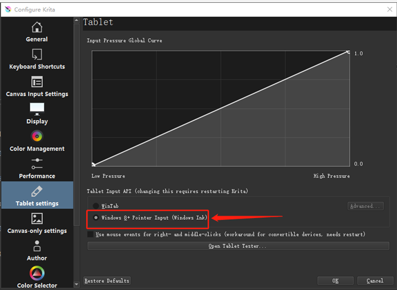Open Canvas Input Settings page

coord(37,87)
